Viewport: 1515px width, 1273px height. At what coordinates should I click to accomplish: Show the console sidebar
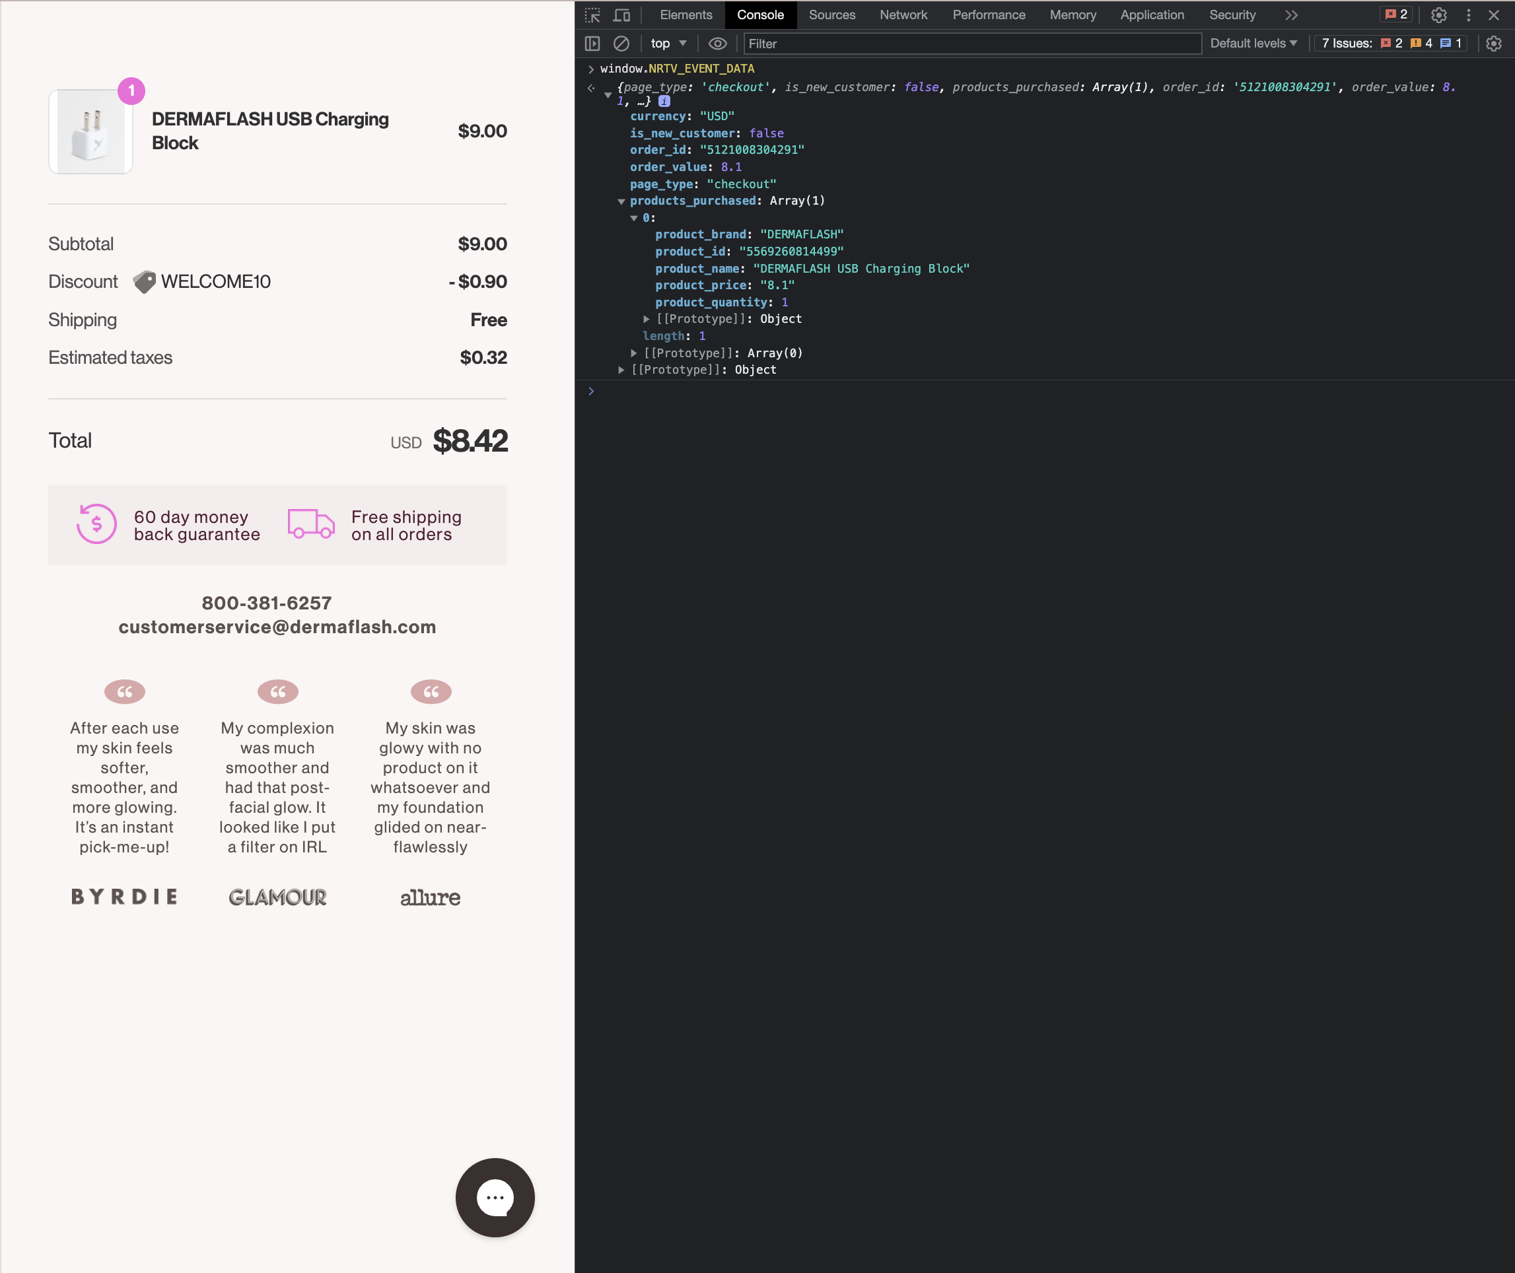pyautogui.click(x=592, y=44)
